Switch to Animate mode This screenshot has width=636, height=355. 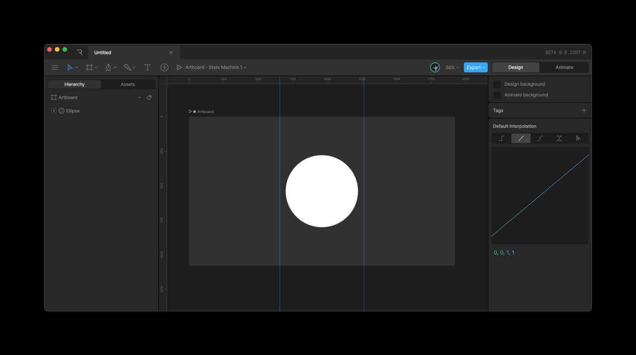coord(564,67)
